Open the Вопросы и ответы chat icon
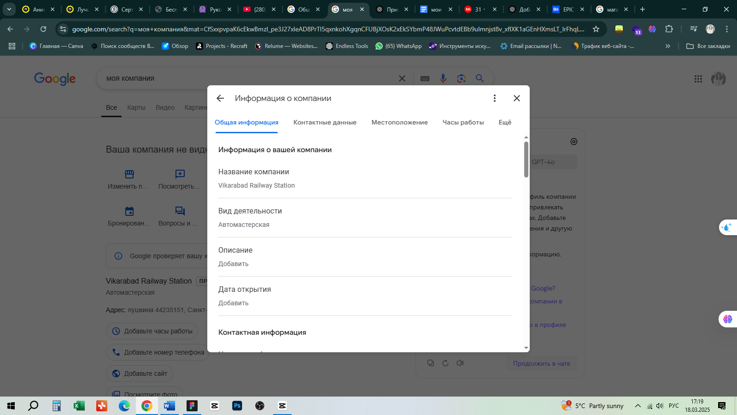This screenshot has width=737, height=415. (x=180, y=211)
